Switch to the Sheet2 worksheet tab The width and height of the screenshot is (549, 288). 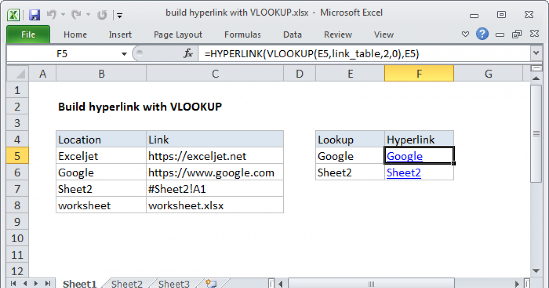[127, 283]
